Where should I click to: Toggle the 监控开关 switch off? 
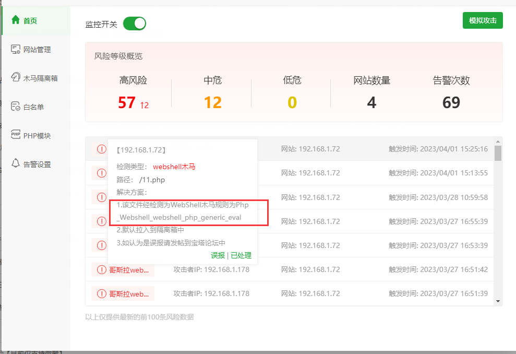135,23
